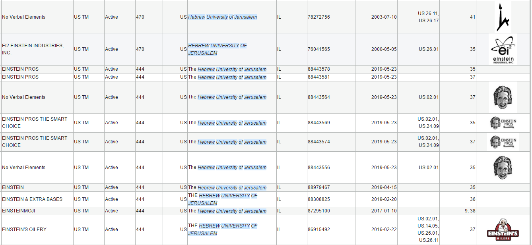Open owner link for EI2 Einstein Industries
The width and height of the screenshot is (532, 245).
[217, 49]
